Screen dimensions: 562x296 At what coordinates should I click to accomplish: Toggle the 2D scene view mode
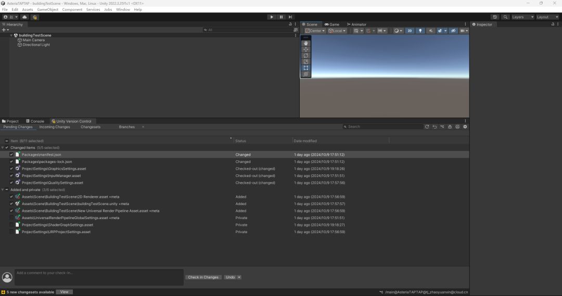pos(410,31)
